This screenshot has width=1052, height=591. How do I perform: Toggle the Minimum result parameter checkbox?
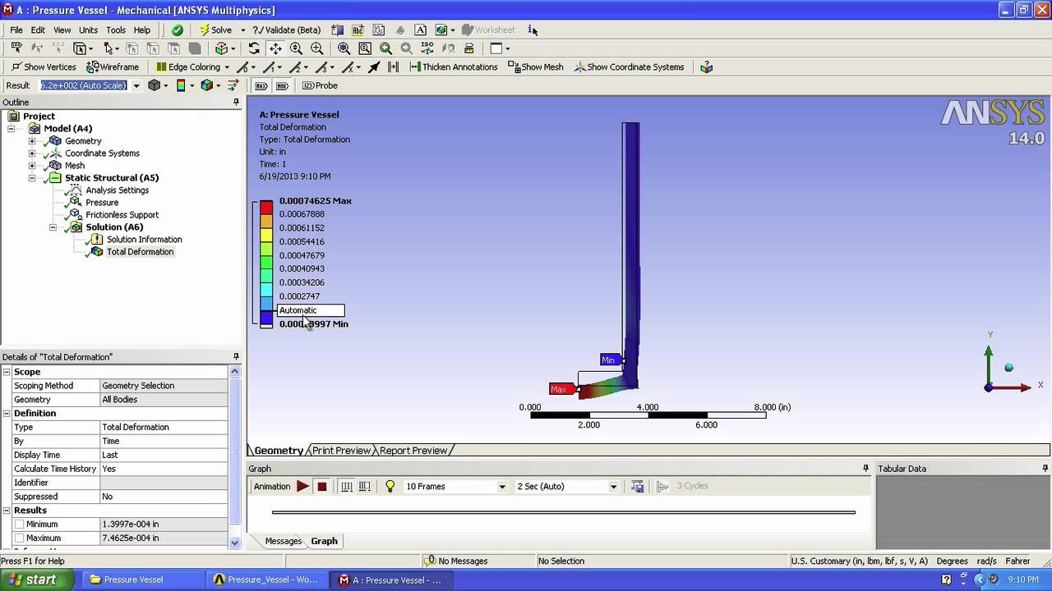click(x=20, y=525)
